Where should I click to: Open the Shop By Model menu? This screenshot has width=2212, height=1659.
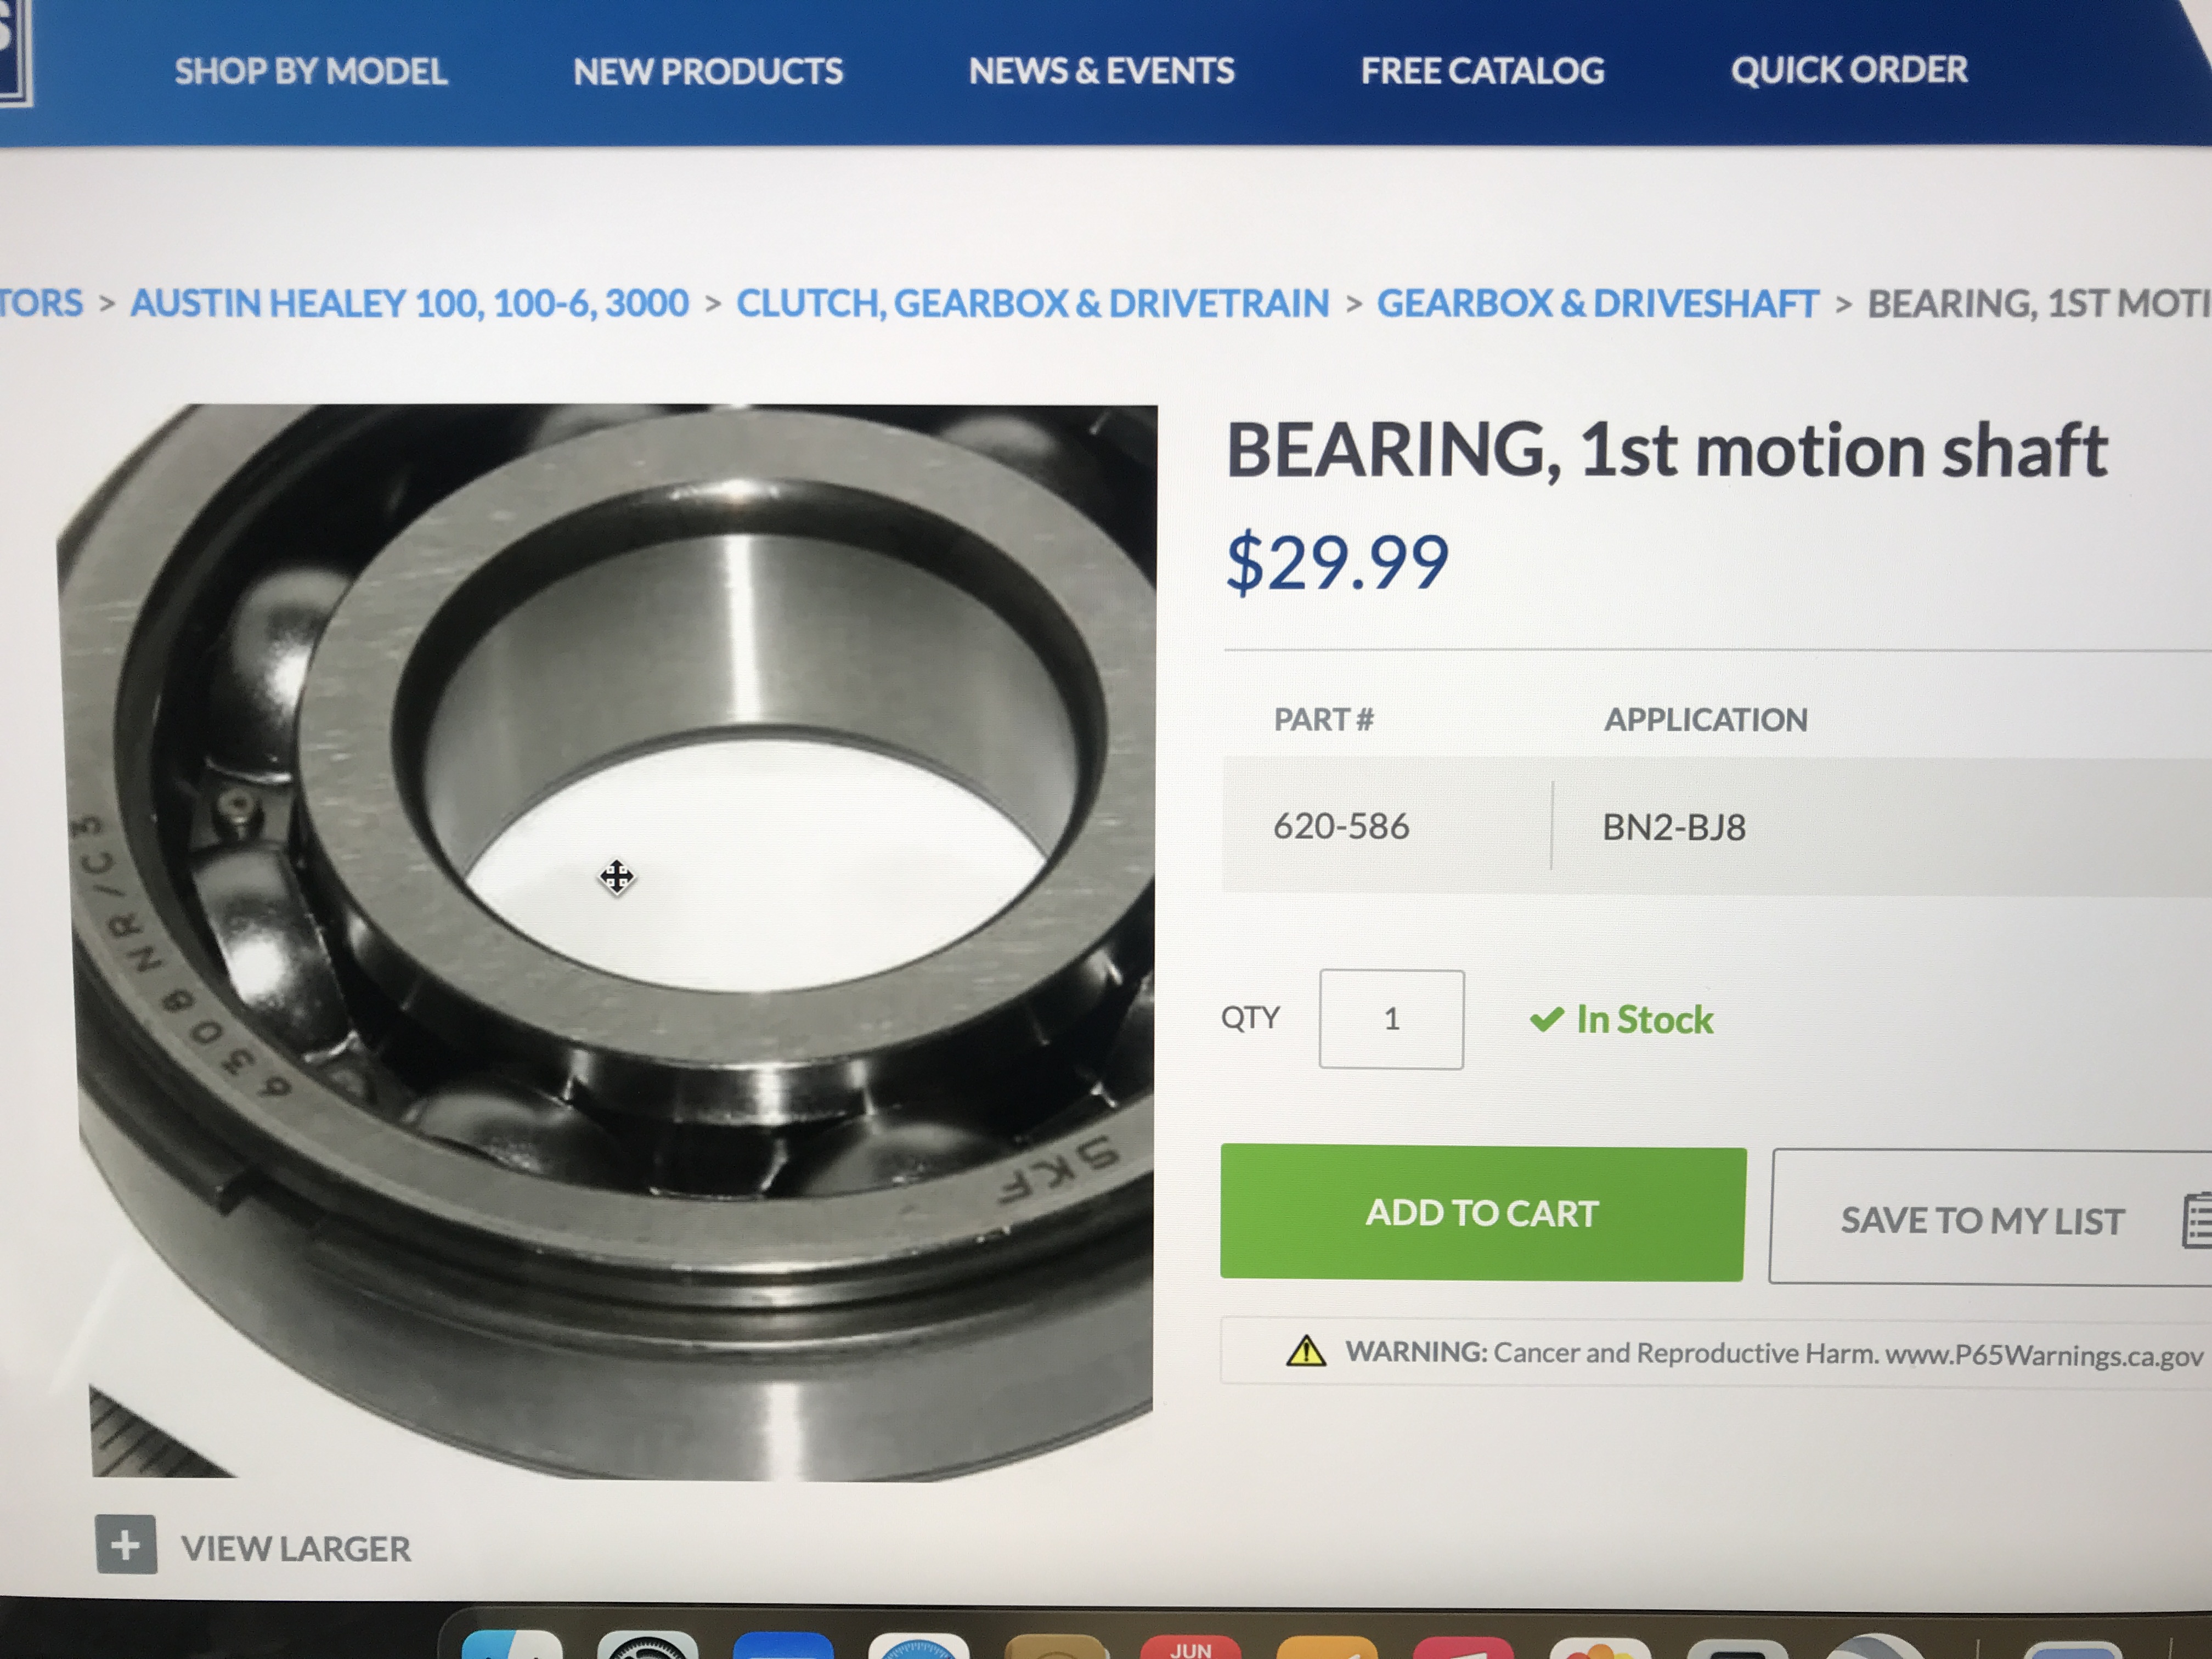(x=311, y=71)
